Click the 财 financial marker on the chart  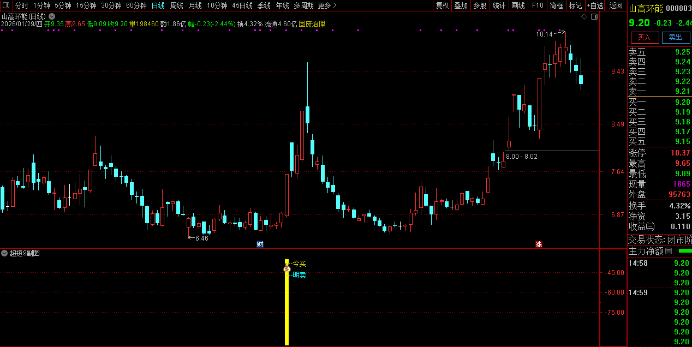click(260, 244)
